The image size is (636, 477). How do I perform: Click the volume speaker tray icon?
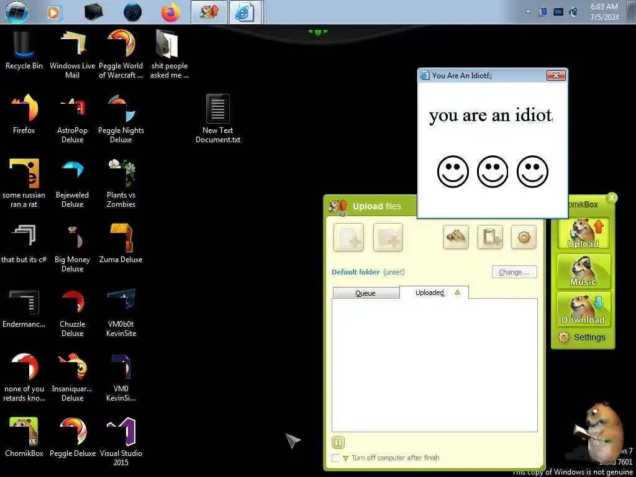(x=573, y=12)
